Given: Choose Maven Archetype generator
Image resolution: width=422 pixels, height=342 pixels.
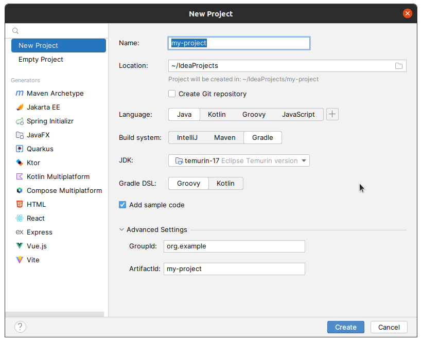Looking at the screenshot, I should (55, 93).
